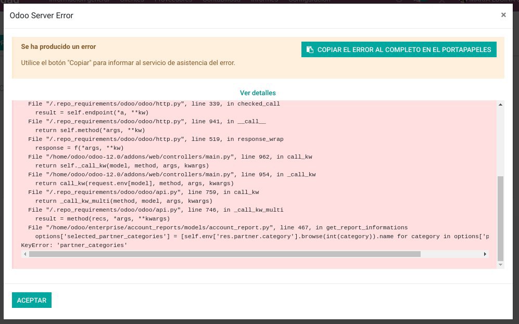Click the clipboard icon in copy button
Screen dimensions: 519x324
(x=310, y=49)
